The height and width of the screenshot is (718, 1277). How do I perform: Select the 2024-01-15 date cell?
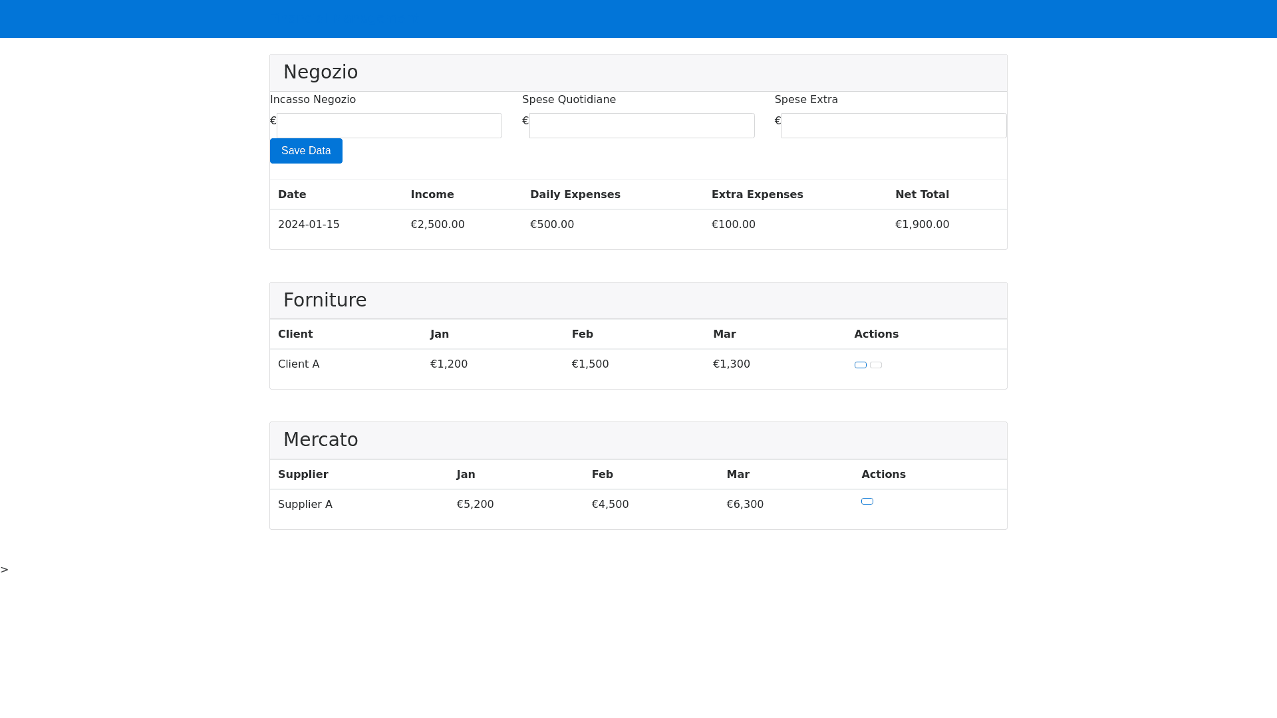[x=309, y=225]
